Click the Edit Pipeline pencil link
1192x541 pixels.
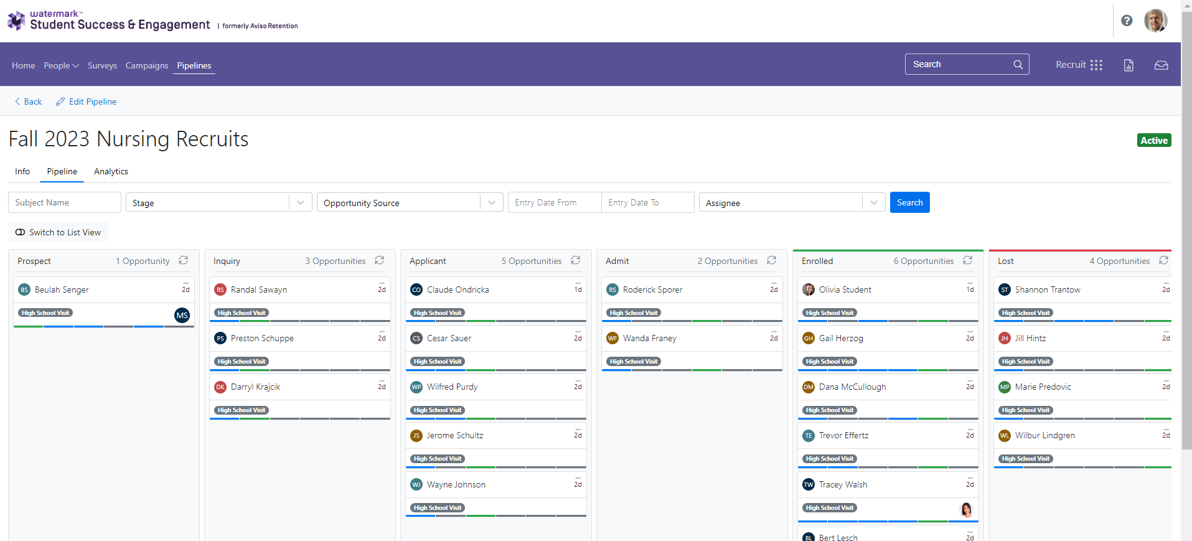pos(87,101)
